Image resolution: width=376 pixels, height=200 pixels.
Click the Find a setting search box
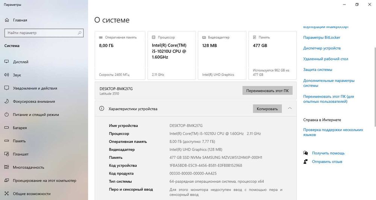tap(41, 33)
